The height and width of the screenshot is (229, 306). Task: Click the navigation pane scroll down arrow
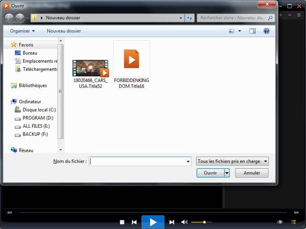click(x=61, y=150)
